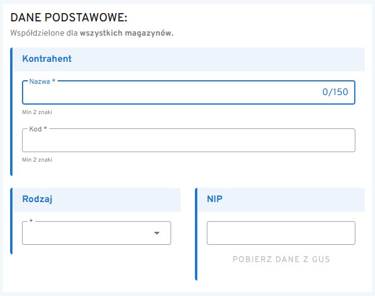Click the NIP section header
The image size is (375, 296).
point(215,199)
